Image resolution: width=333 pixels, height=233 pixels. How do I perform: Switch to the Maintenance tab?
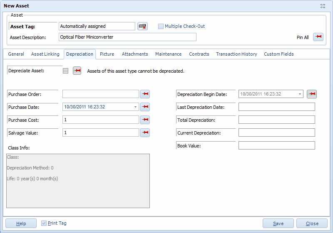(168, 54)
